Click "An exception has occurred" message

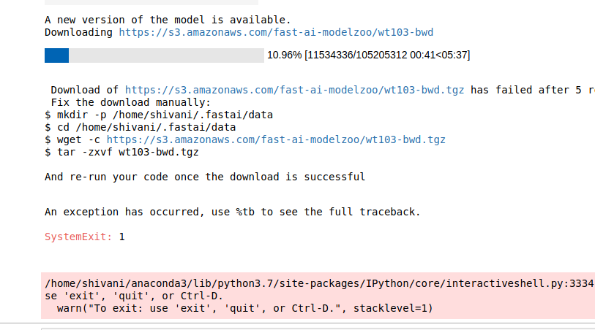point(232,212)
